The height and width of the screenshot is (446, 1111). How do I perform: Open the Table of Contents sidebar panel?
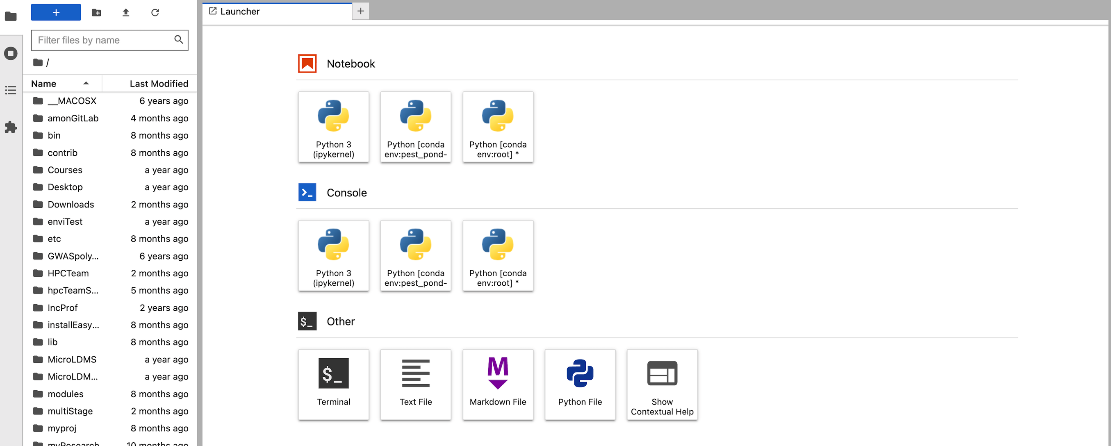(11, 90)
